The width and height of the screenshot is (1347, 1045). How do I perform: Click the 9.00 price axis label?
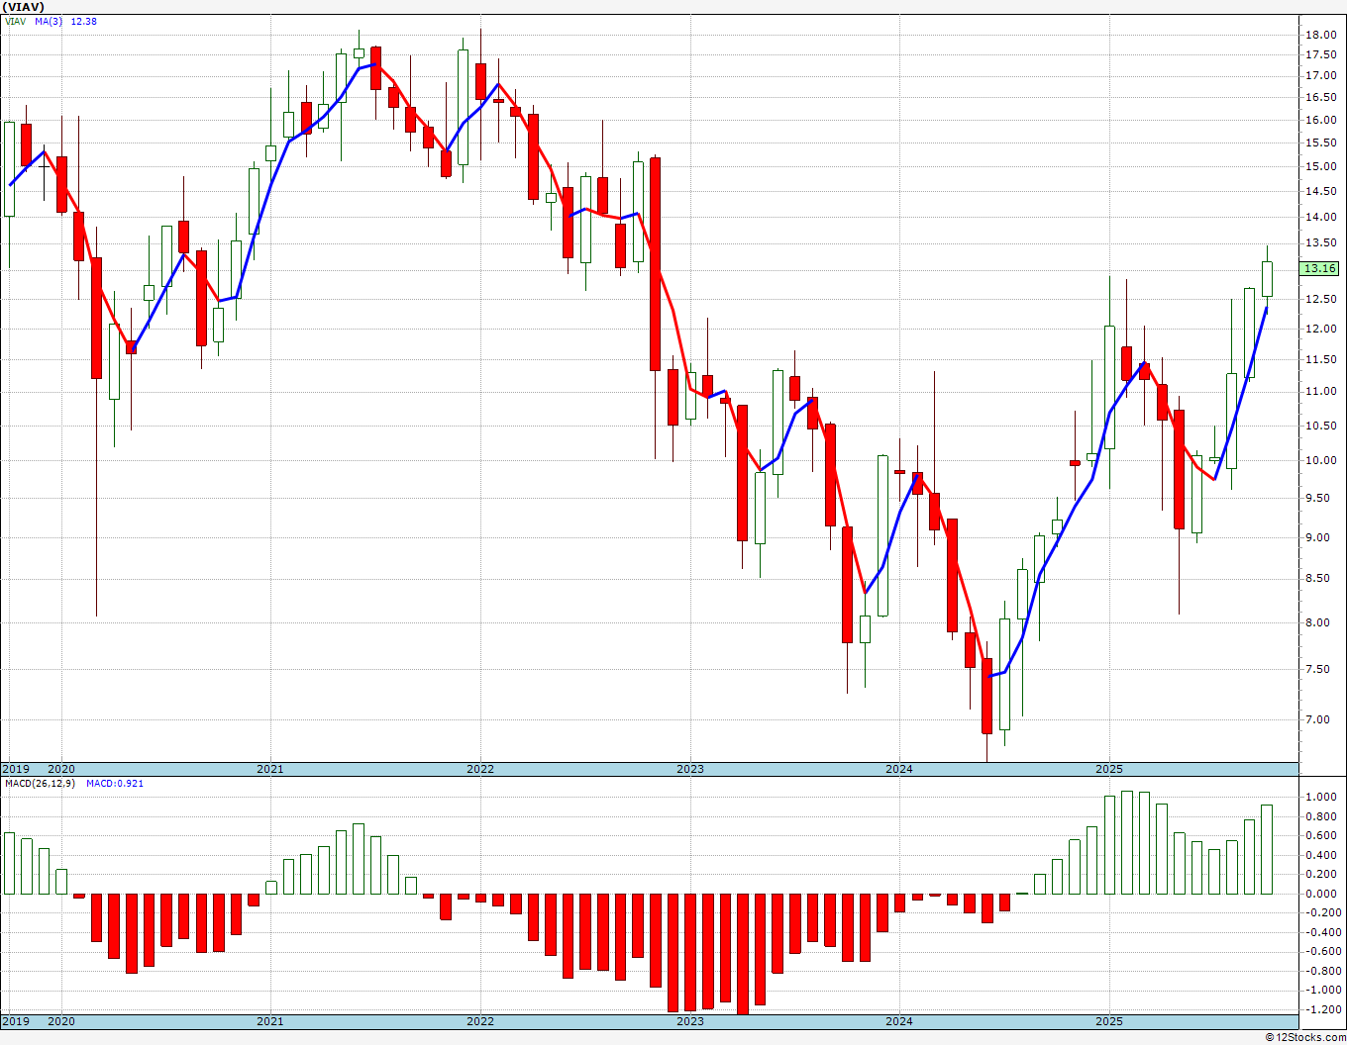coord(1319,537)
